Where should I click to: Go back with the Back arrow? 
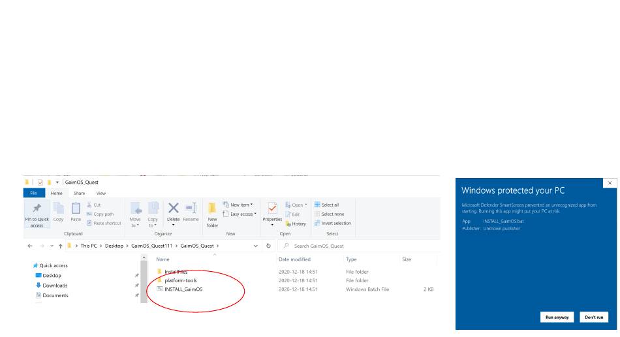tap(30, 246)
